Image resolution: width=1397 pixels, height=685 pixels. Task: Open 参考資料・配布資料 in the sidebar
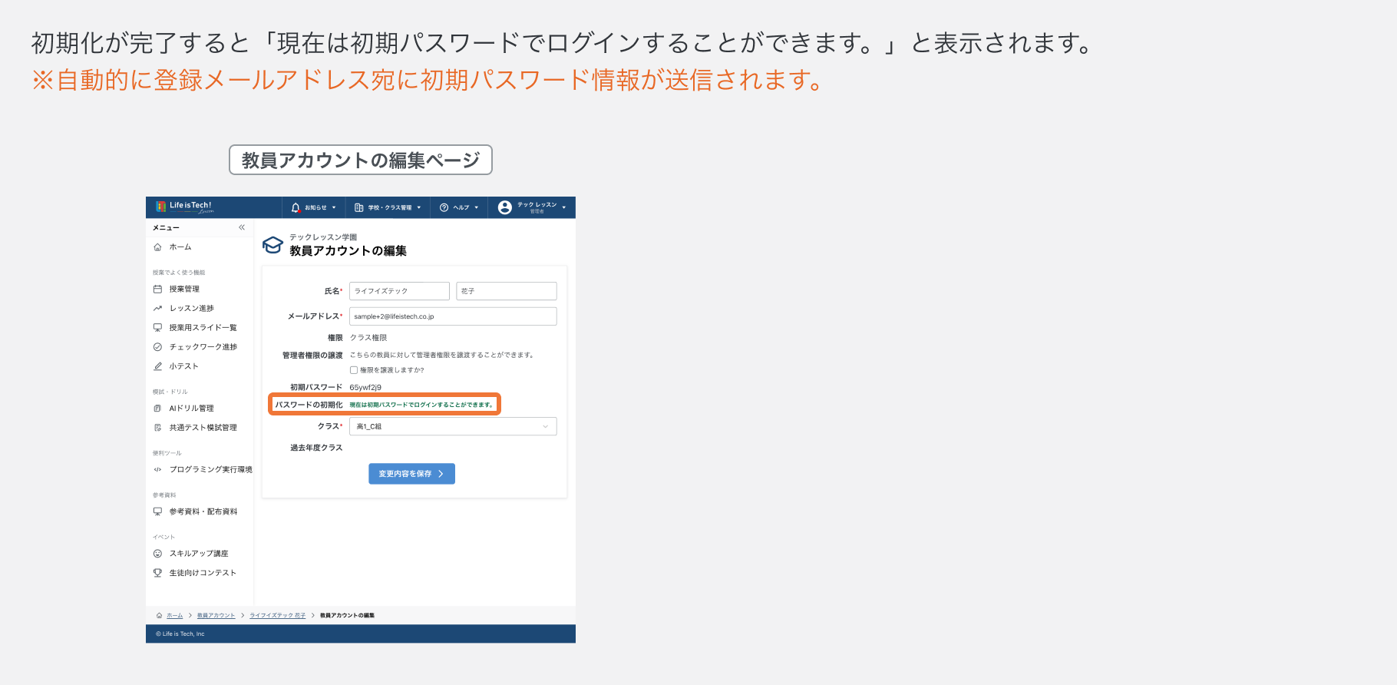[195, 511]
